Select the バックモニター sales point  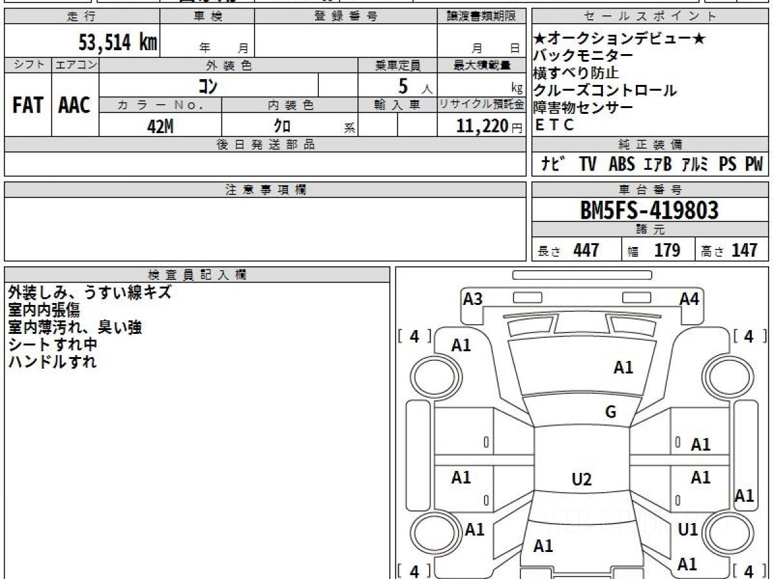pos(583,56)
